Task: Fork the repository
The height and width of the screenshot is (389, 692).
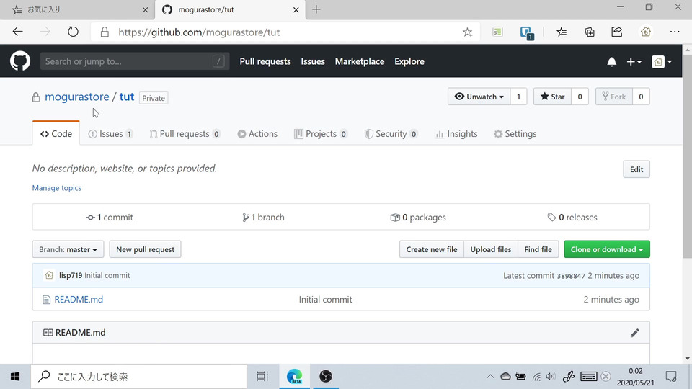Action: click(x=614, y=97)
